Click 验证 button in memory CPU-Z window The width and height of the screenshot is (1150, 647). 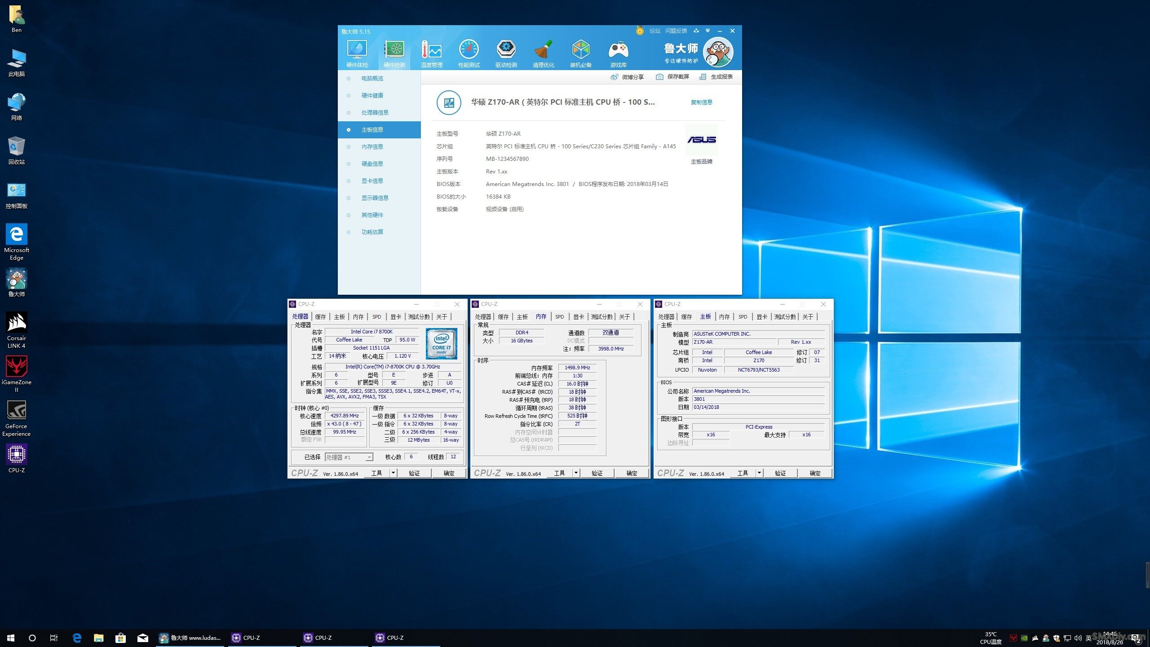(x=597, y=473)
